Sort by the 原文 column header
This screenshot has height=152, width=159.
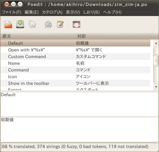tap(38, 36)
